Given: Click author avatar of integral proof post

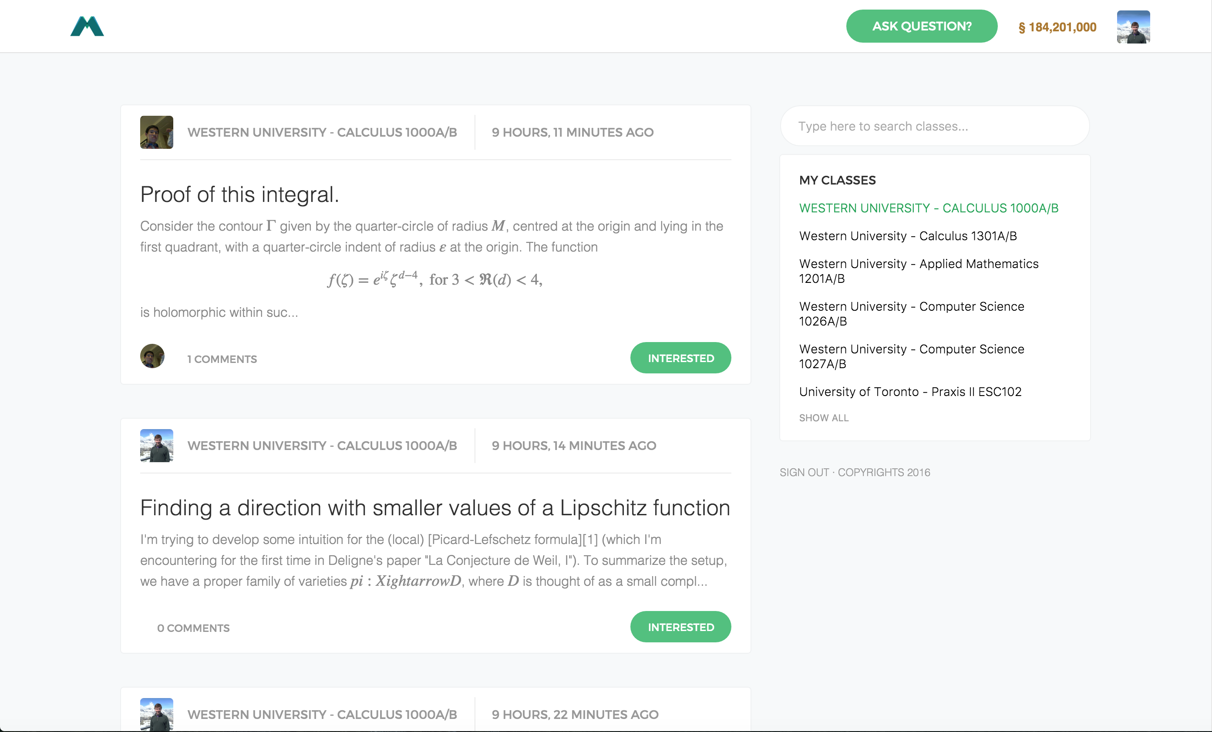Looking at the screenshot, I should tap(156, 132).
